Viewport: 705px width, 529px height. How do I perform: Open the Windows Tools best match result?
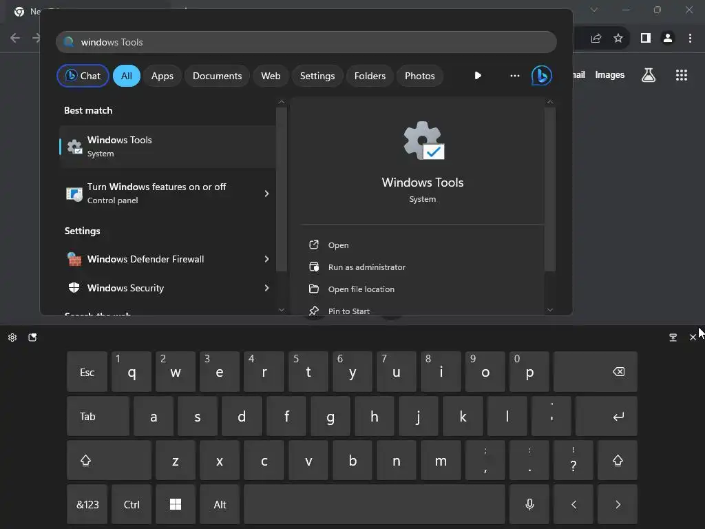coord(167,147)
